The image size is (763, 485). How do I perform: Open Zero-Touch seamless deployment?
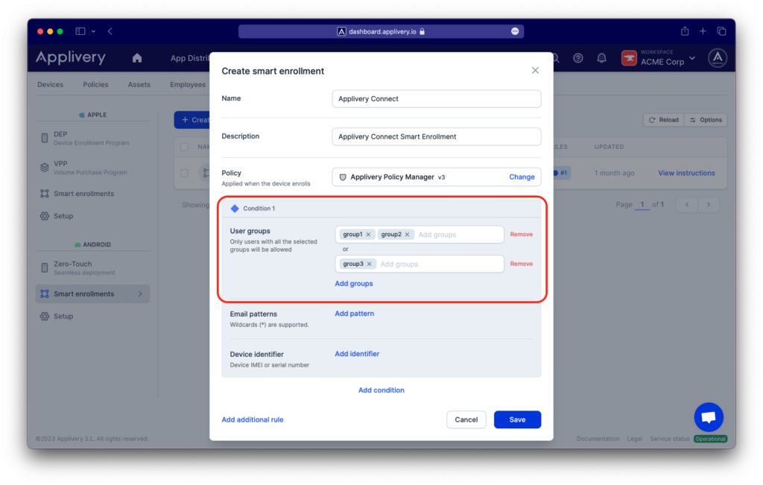tap(92, 268)
